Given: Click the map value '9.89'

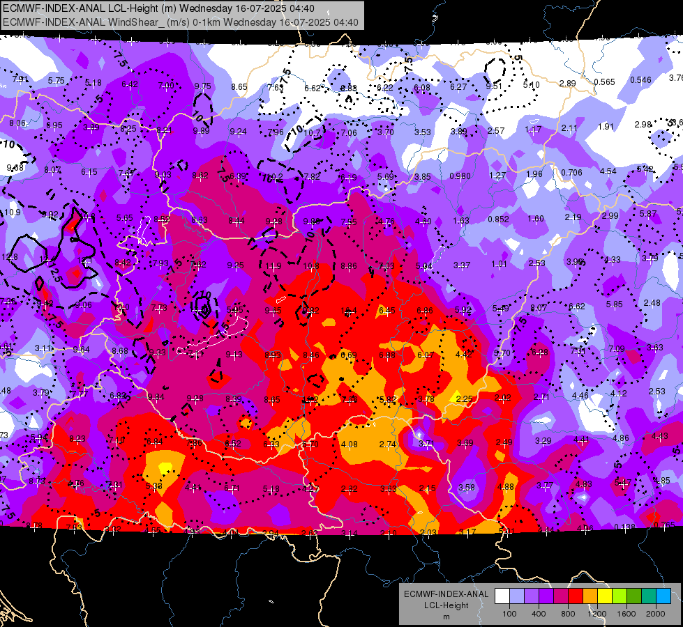Looking at the screenshot, I should (x=201, y=130).
